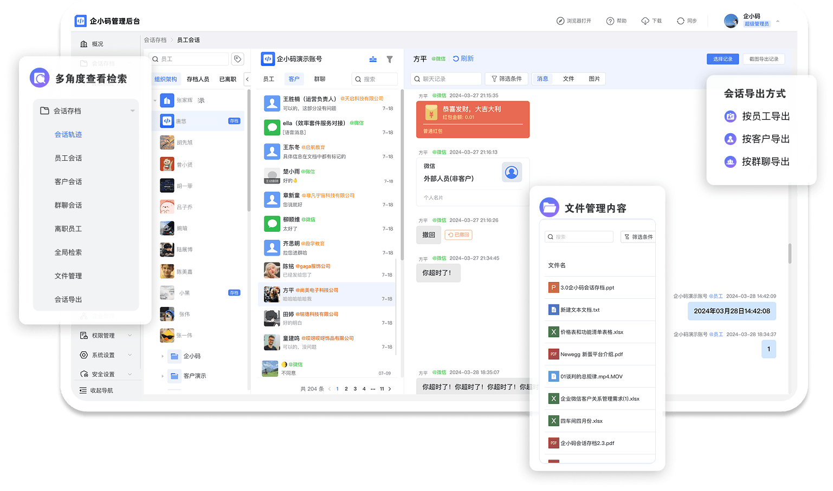Select the export by employee icon
The image size is (833, 491).
tap(730, 116)
